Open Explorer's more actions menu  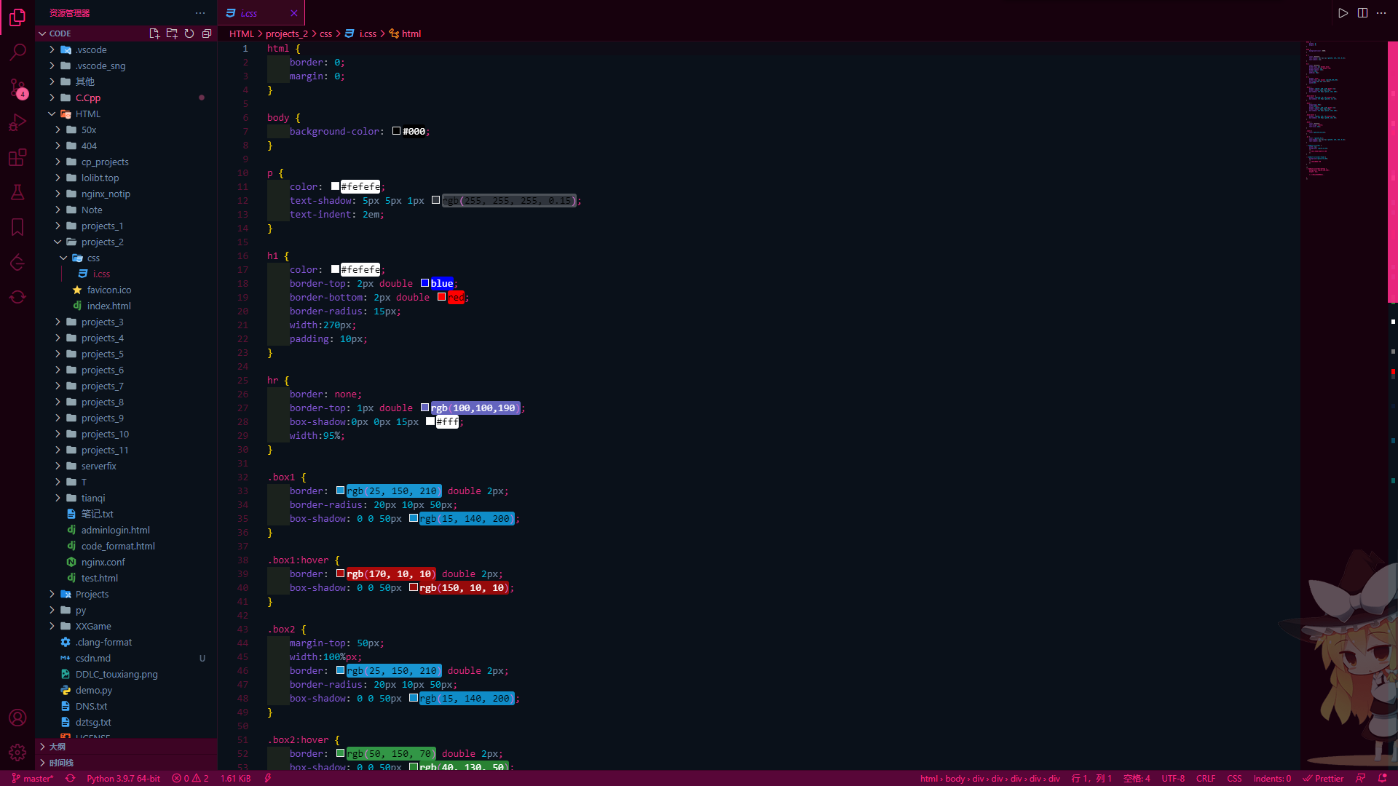pyautogui.click(x=200, y=12)
